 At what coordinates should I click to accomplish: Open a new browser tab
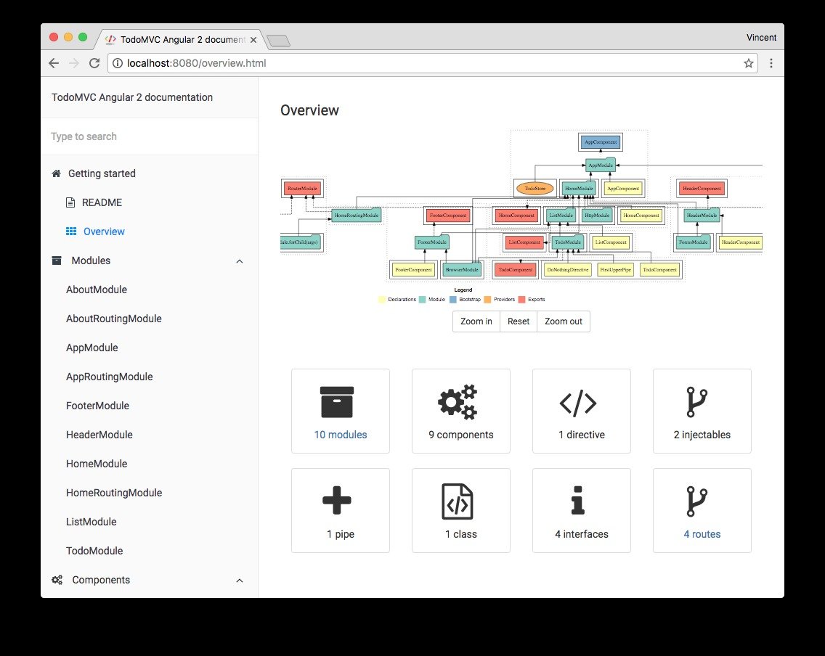pyautogui.click(x=278, y=41)
